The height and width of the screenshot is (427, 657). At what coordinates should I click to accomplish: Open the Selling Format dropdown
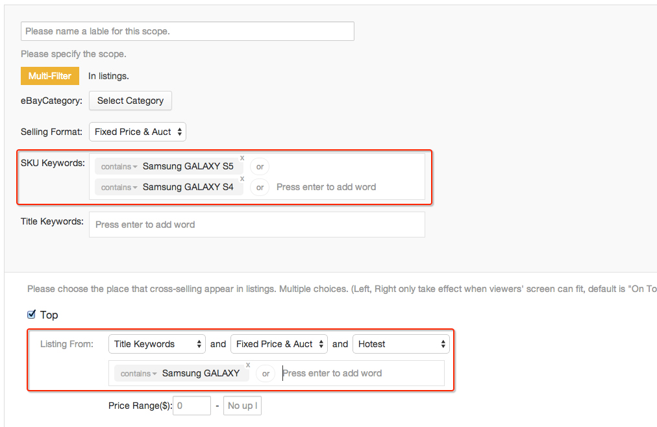[x=138, y=132]
